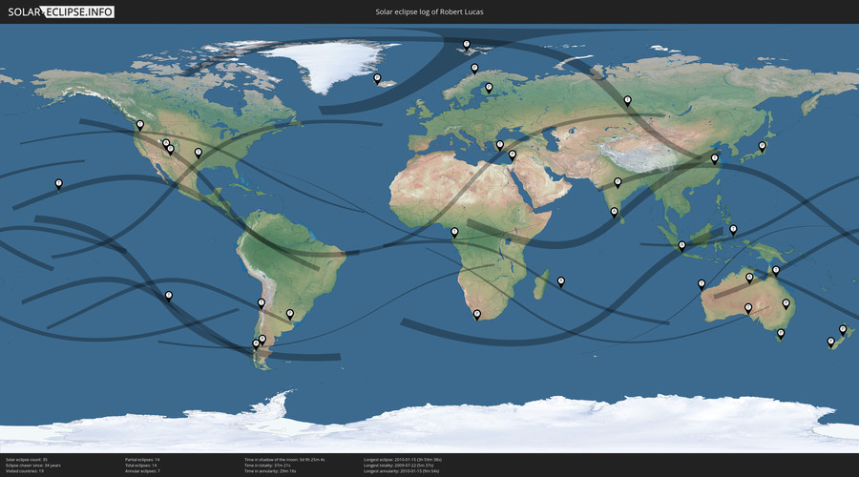Click the pin at India's southern tip
The width and height of the screenshot is (859, 477).
(x=614, y=212)
